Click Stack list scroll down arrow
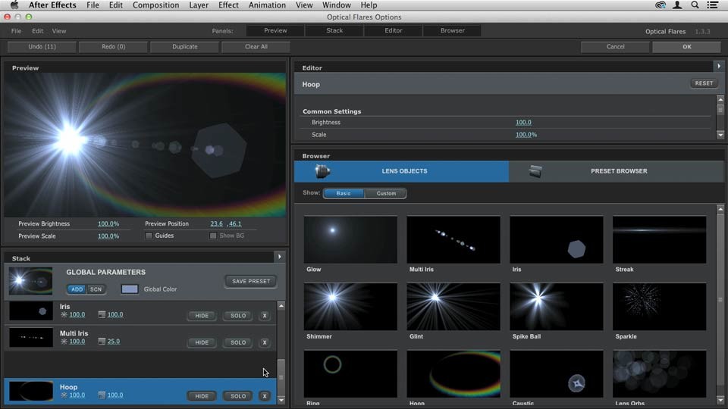728x409 pixels. point(281,400)
